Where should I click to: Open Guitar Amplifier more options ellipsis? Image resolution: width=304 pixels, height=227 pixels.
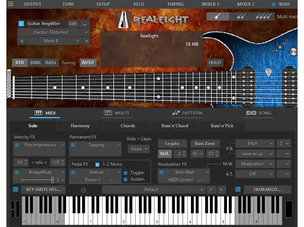84,24
